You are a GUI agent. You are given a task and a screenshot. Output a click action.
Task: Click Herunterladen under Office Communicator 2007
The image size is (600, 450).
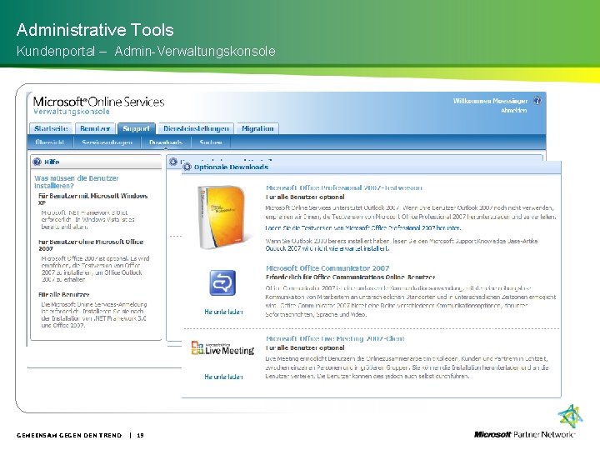click(223, 312)
